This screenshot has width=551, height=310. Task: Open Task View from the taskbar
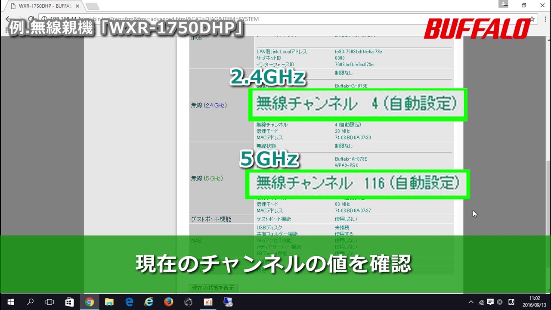(x=50, y=302)
